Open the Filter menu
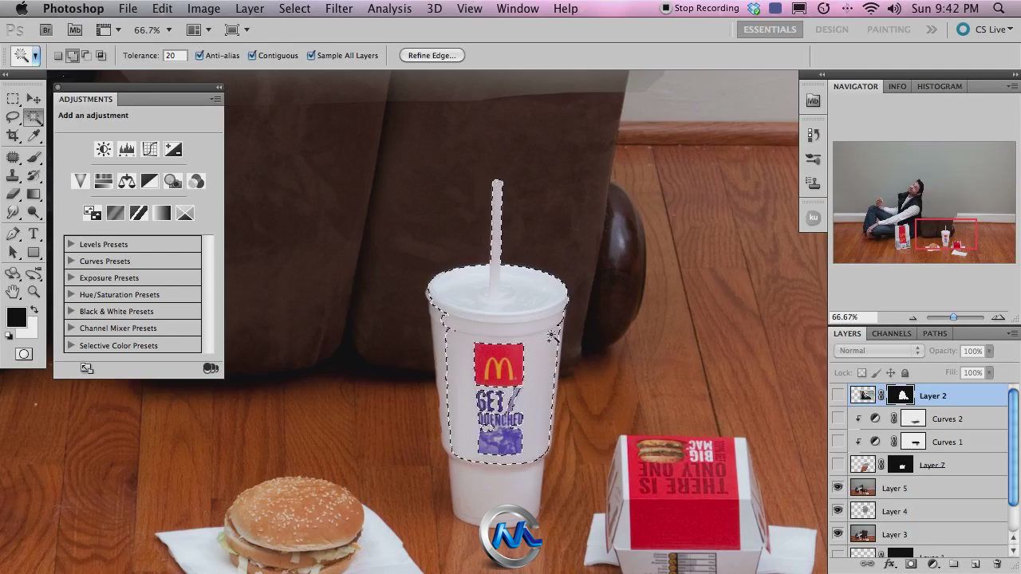The image size is (1021, 574). [339, 9]
